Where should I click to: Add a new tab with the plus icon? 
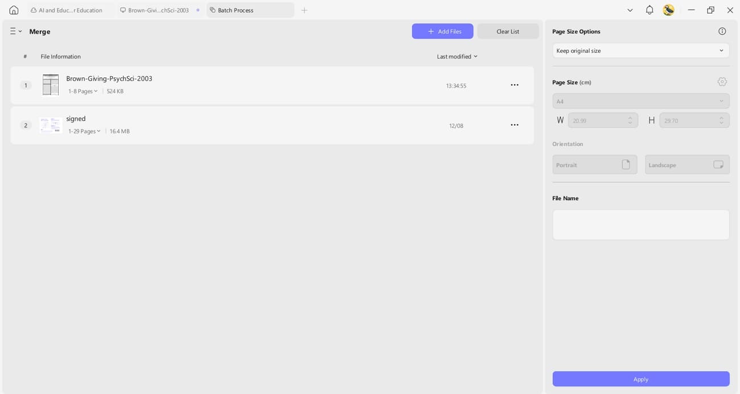point(304,10)
